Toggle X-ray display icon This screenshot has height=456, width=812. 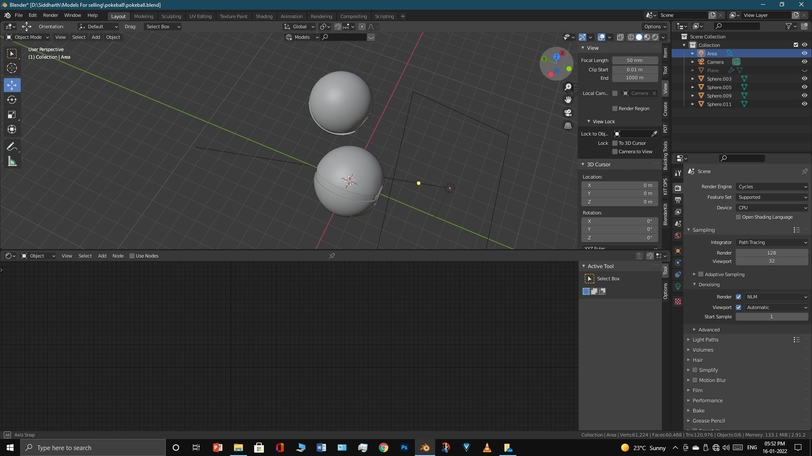pos(620,37)
